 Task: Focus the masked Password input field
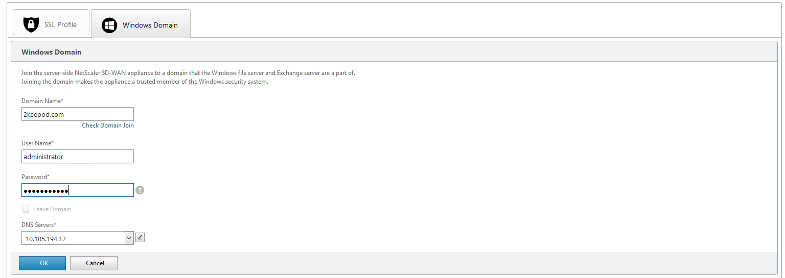(78, 190)
